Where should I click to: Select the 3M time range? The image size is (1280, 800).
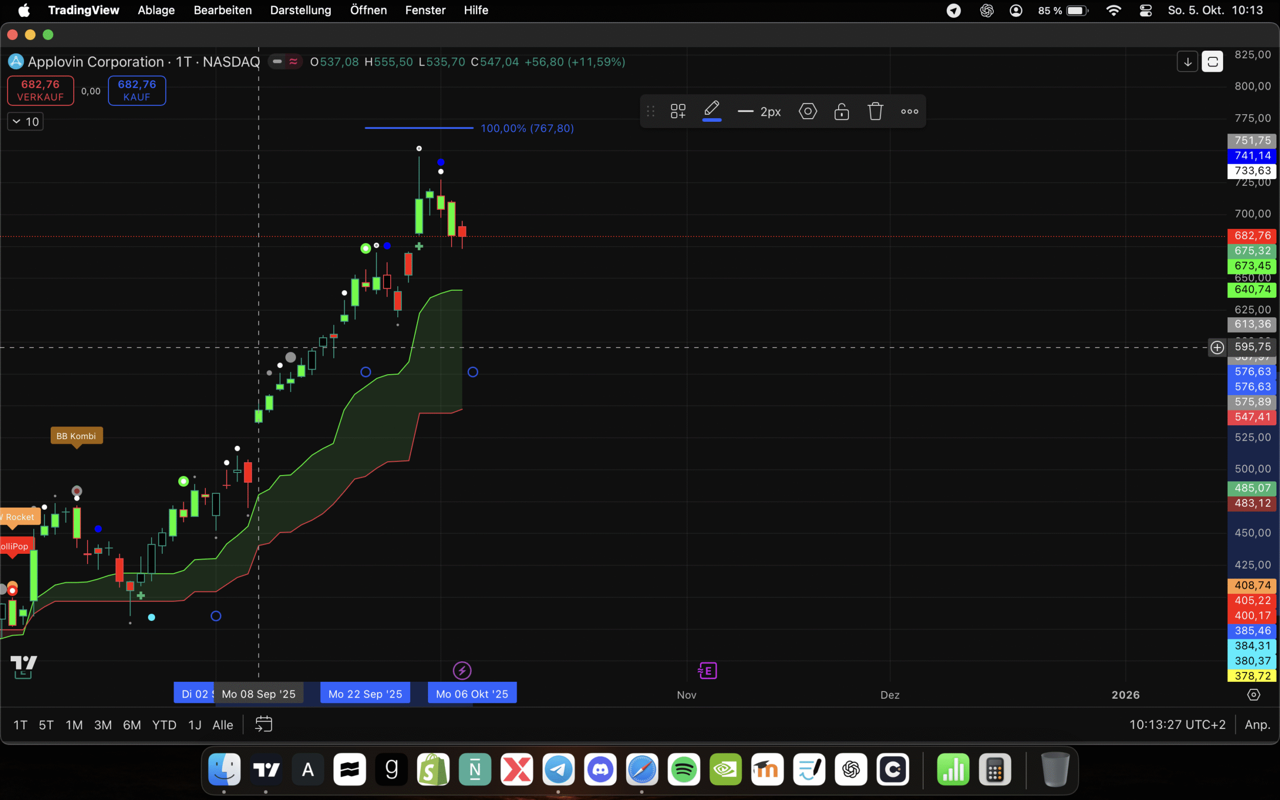[x=102, y=725]
